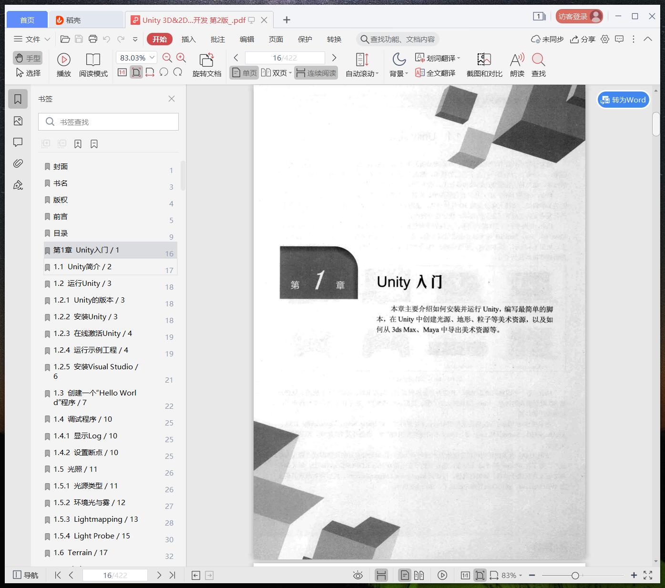Click the 转为Word button
Viewport: 665px width, 588px height.
click(624, 100)
